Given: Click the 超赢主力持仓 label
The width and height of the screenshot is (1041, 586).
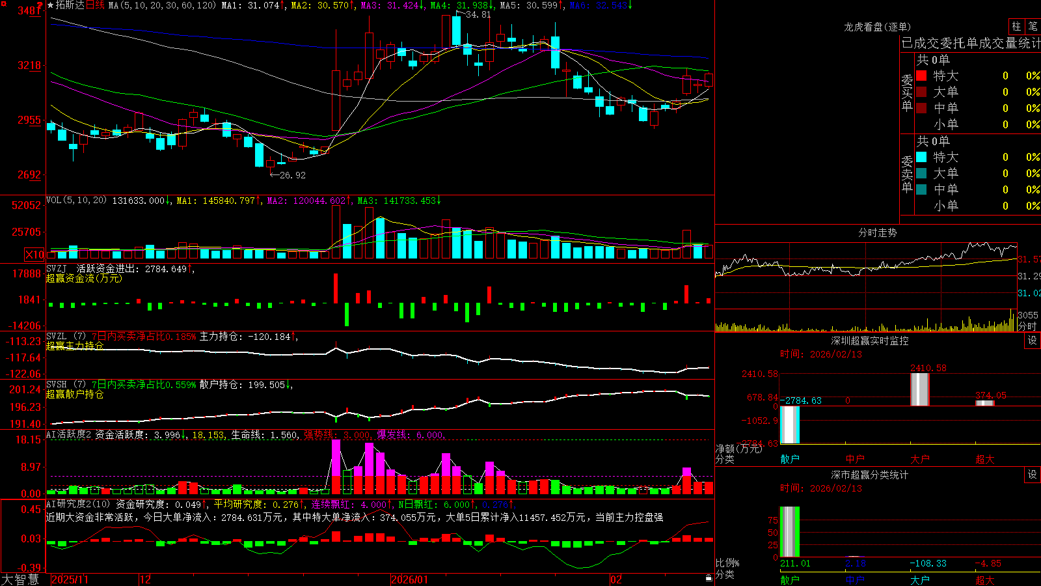Looking at the screenshot, I should pyautogui.click(x=75, y=346).
